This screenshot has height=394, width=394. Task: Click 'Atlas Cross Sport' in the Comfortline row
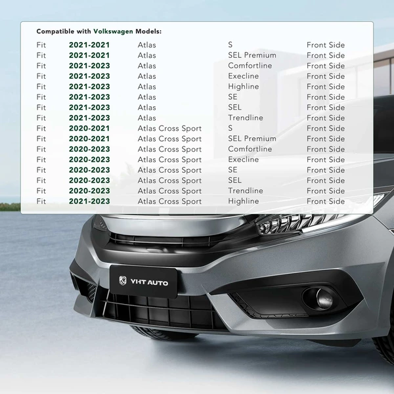[169, 150]
